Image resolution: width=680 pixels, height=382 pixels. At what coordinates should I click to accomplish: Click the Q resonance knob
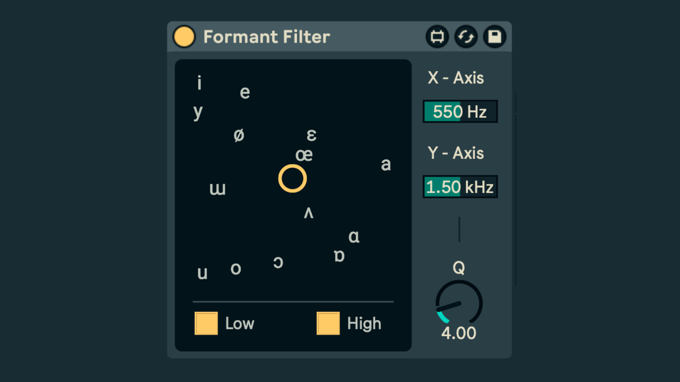(x=459, y=303)
